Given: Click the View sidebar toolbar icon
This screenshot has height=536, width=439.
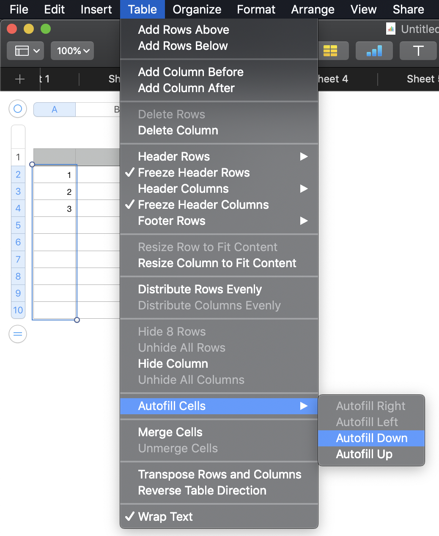Looking at the screenshot, I should point(25,51).
